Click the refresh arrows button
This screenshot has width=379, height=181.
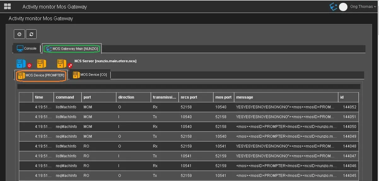pyautogui.click(x=31, y=34)
